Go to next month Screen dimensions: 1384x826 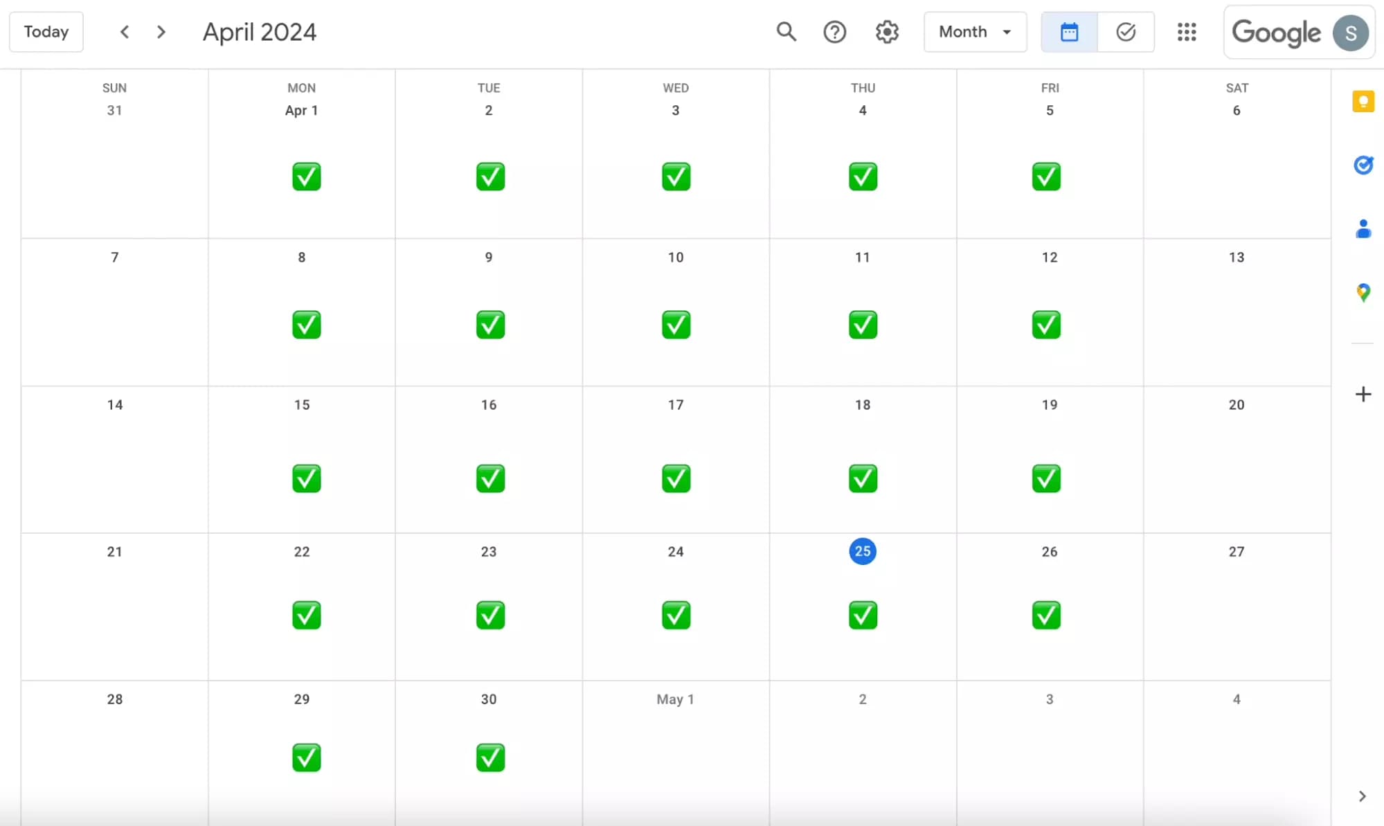[x=161, y=32]
